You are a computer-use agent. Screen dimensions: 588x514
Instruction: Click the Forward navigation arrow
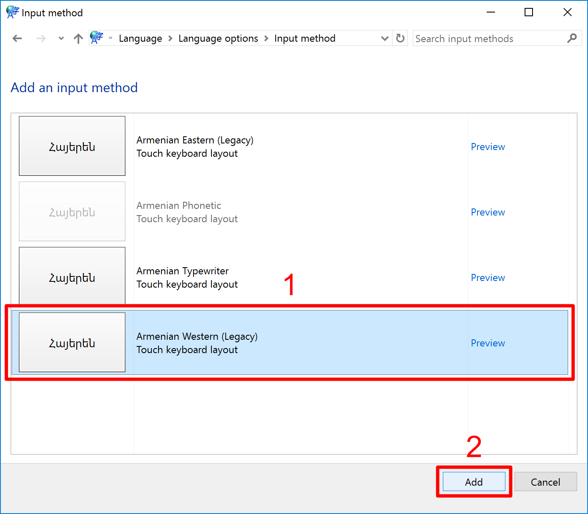(x=41, y=39)
